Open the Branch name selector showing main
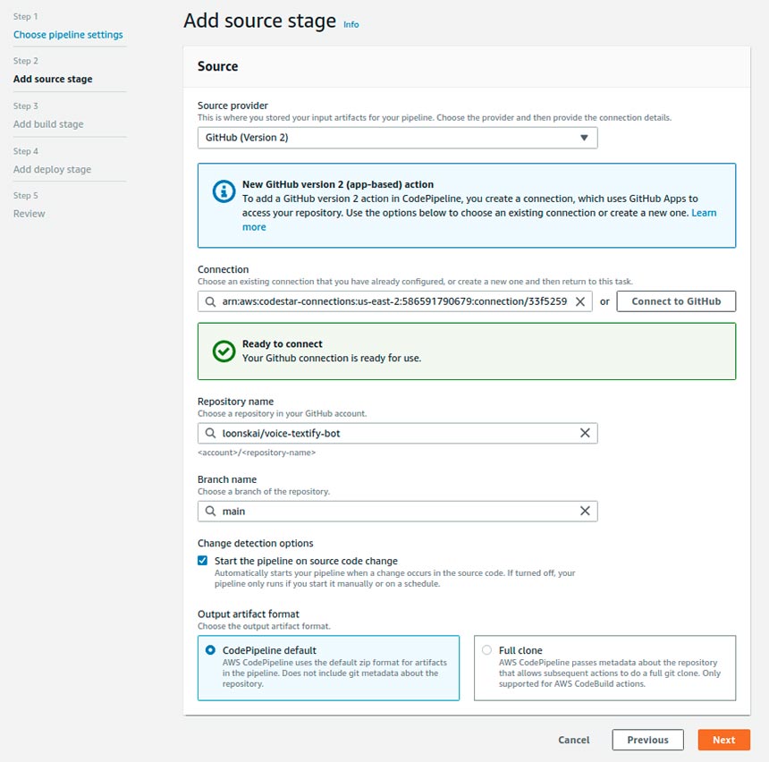Image resolution: width=769 pixels, height=762 pixels. point(393,511)
